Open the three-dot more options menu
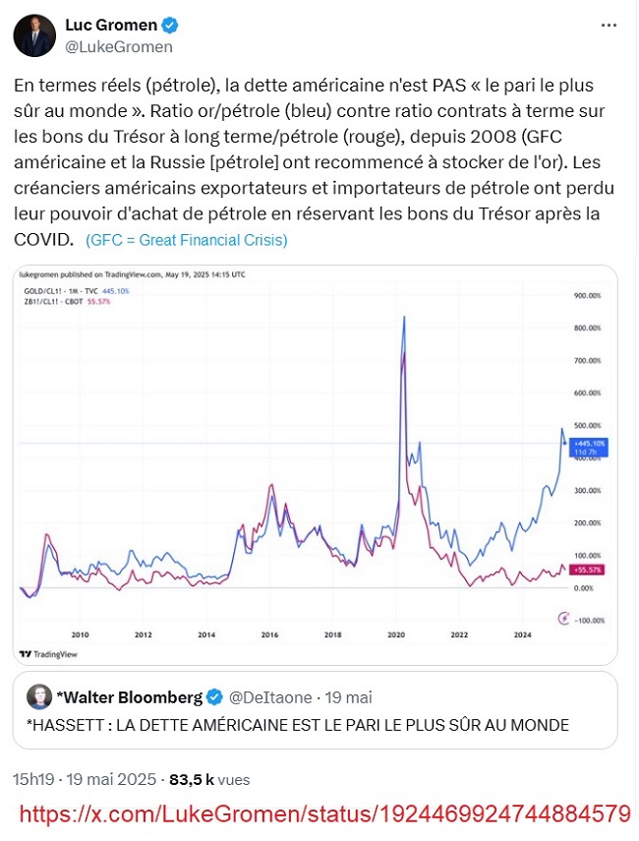 (609, 26)
